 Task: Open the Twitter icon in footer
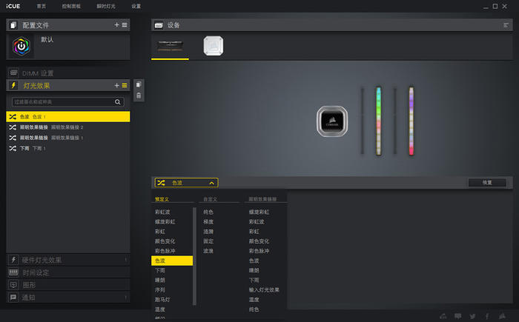tap(473, 316)
